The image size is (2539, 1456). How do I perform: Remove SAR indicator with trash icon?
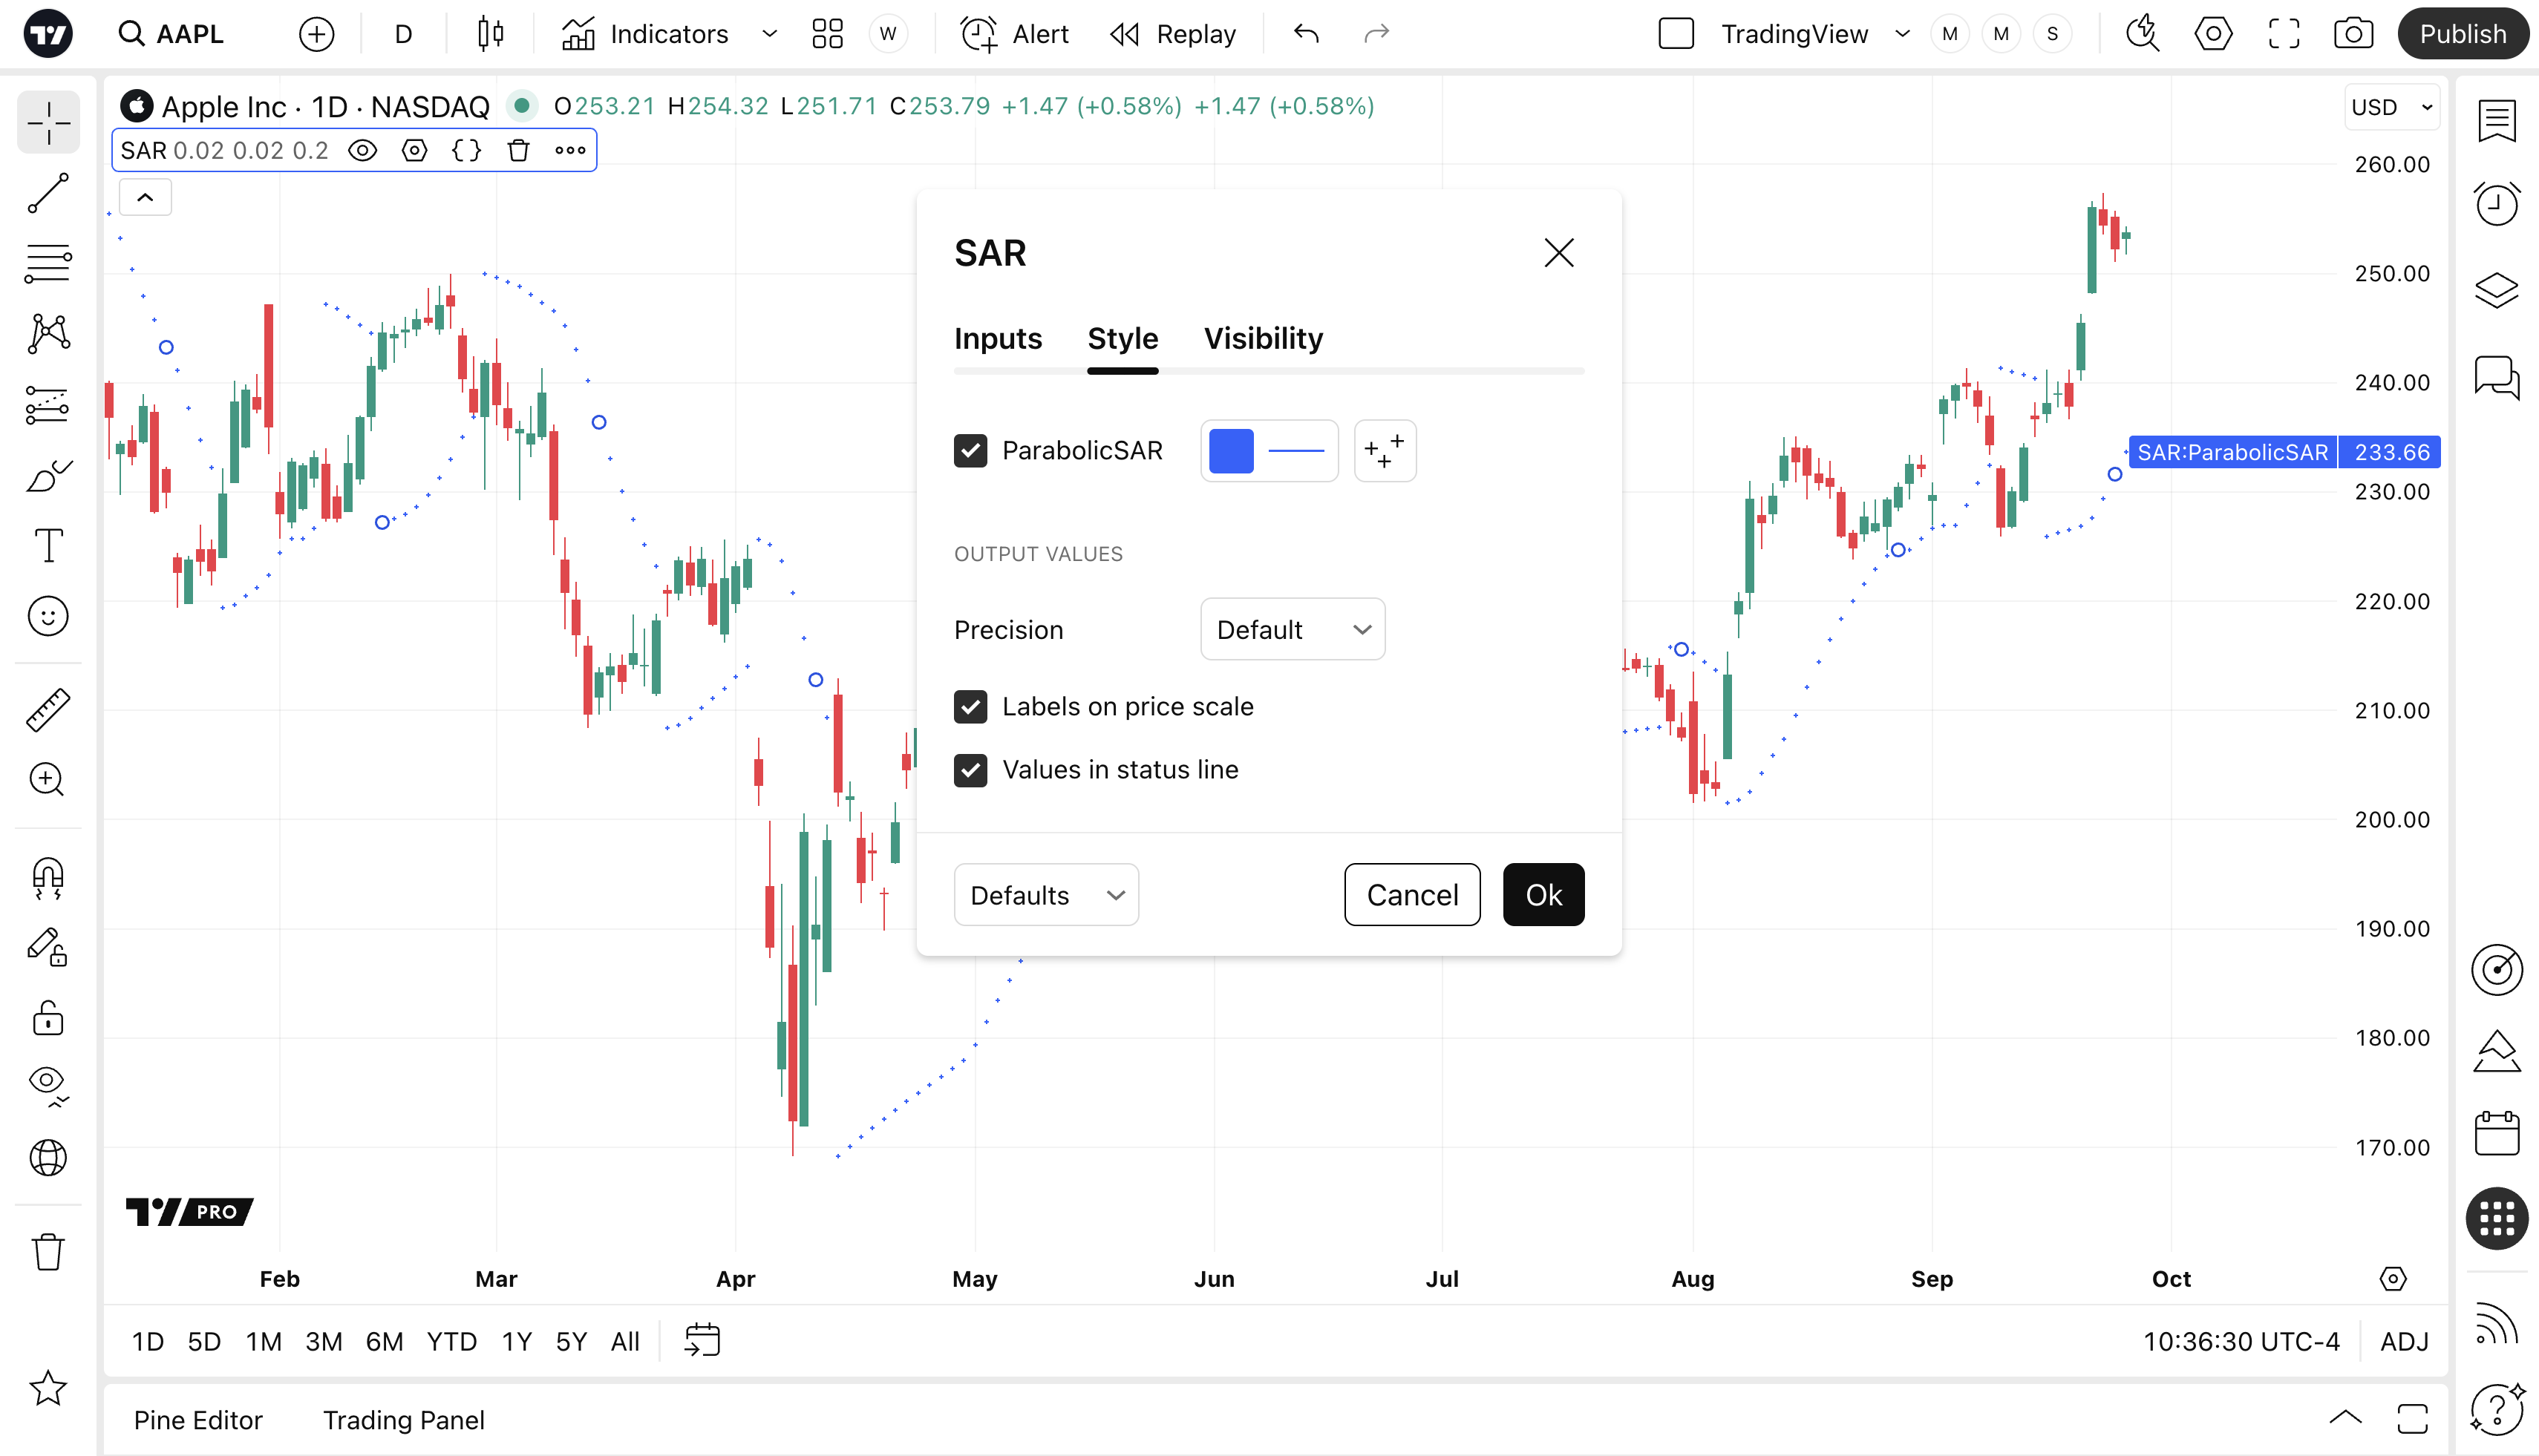(x=518, y=151)
